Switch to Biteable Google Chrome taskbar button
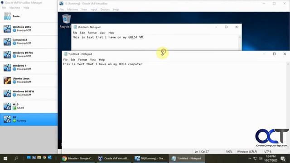Viewport: 290px width, 163px height. (x=77, y=158)
